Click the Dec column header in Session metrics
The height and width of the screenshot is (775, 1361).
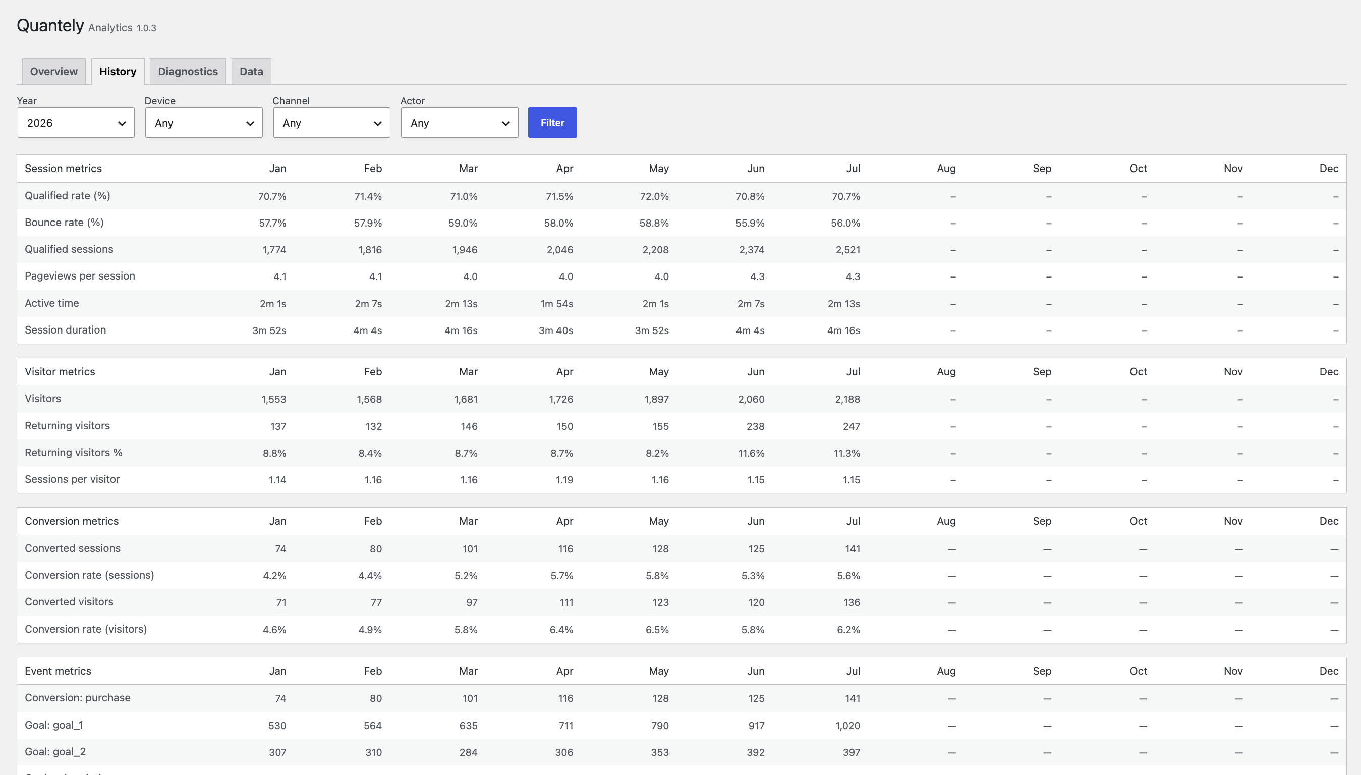(1329, 169)
